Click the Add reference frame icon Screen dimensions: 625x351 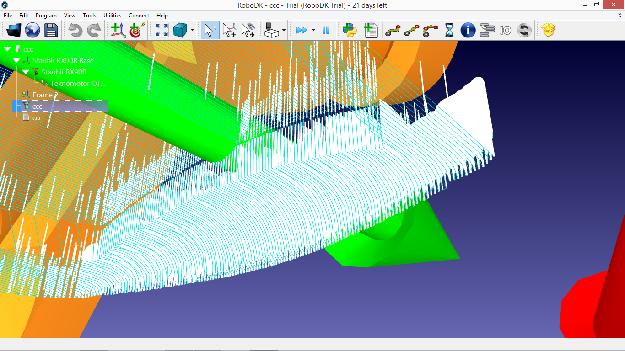[118, 31]
